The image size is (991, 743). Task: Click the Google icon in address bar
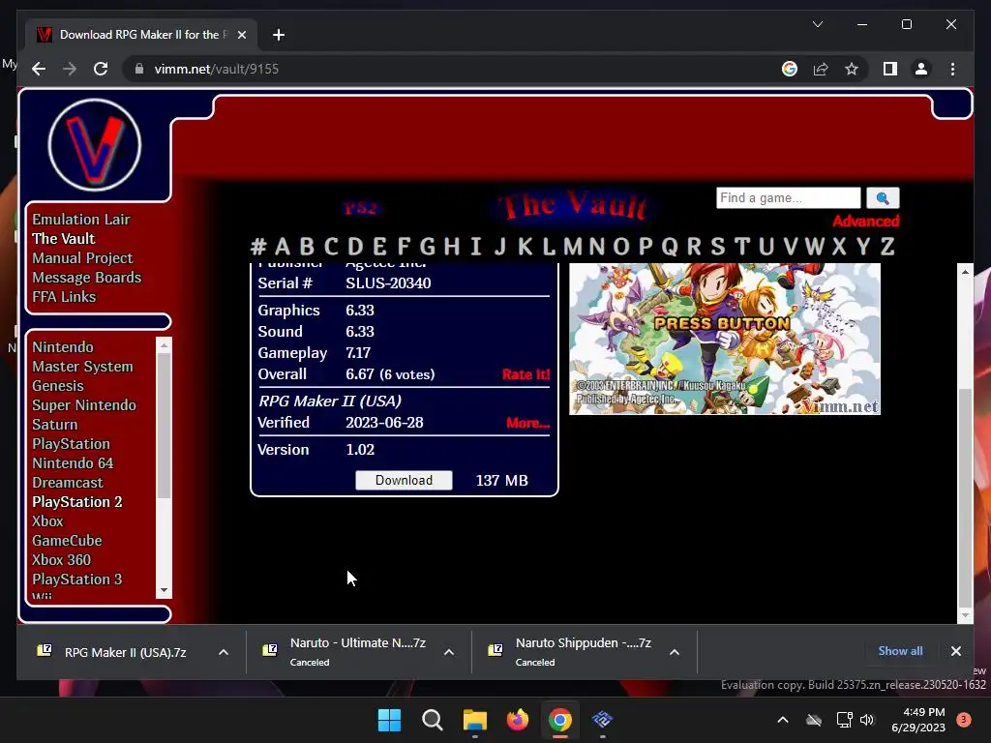click(x=790, y=69)
